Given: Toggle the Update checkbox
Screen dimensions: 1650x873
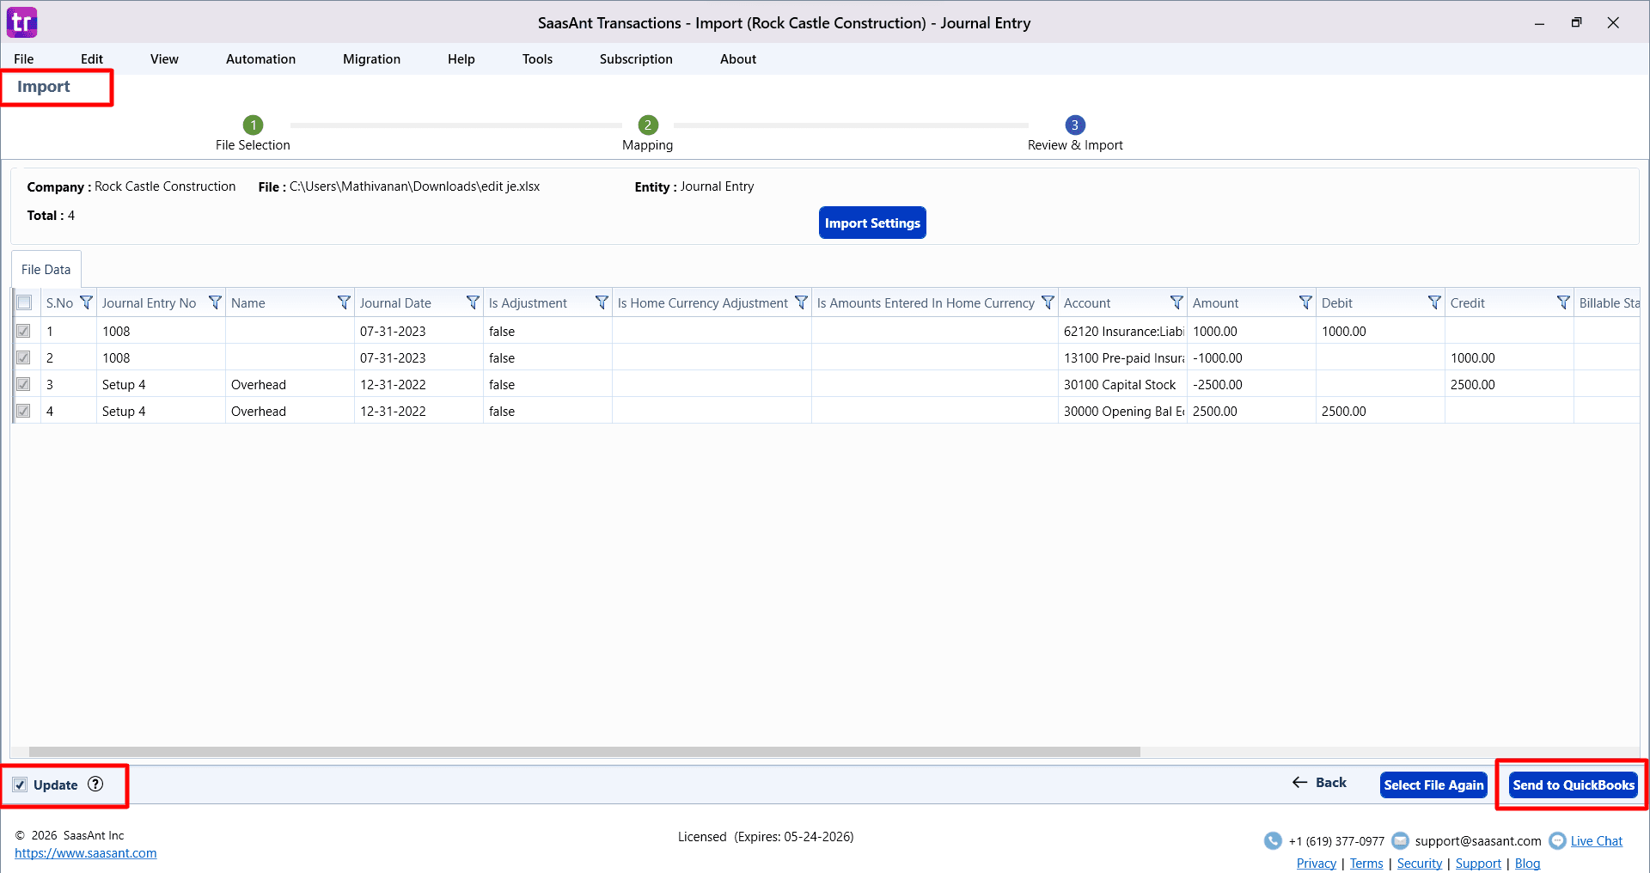Looking at the screenshot, I should pos(20,784).
